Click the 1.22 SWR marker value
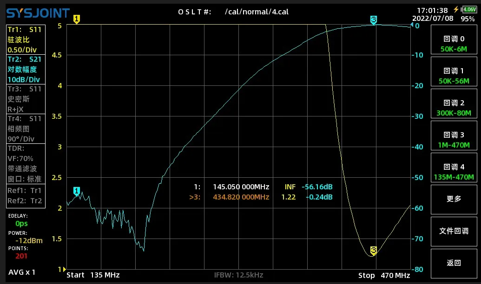 pos(288,197)
